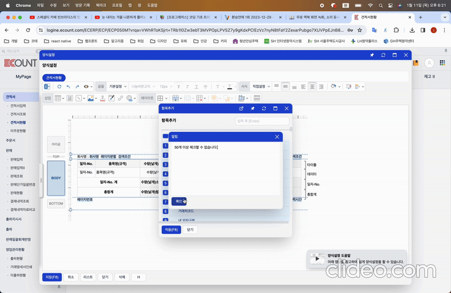Select row number 7 in the item list
Viewport: 451px width, 293px height.
point(165,202)
